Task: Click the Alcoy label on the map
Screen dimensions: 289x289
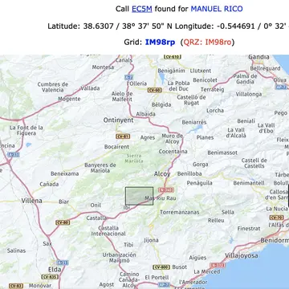Action: [162, 174]
